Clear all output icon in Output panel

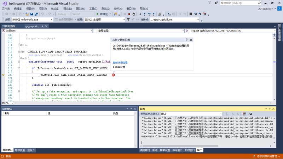(244, 114)
